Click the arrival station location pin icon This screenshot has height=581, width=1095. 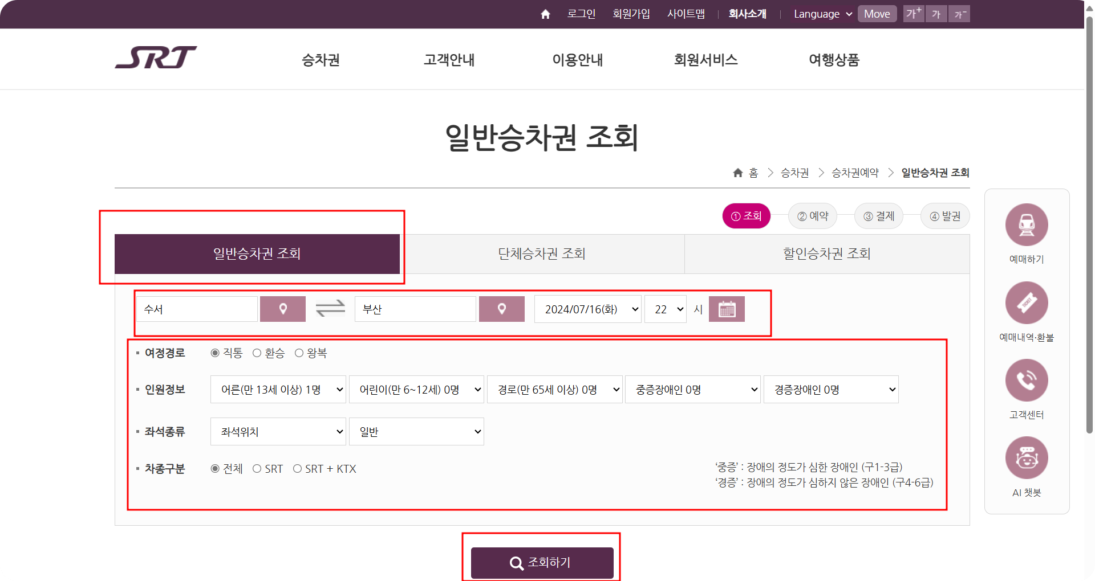point(501,309)
